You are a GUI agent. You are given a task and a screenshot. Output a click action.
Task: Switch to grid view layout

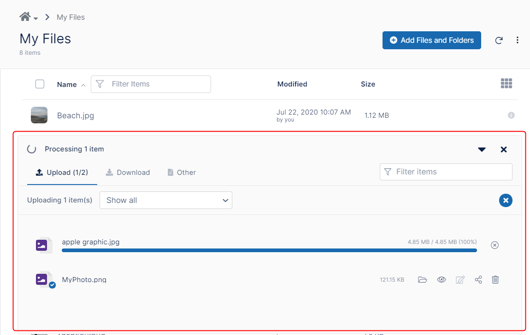click(506, 83)
